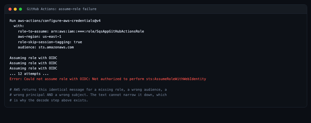Click the second 'Assuming role with OIDC' line
This screenshot has height=123, width=311.
click(33, 63)
